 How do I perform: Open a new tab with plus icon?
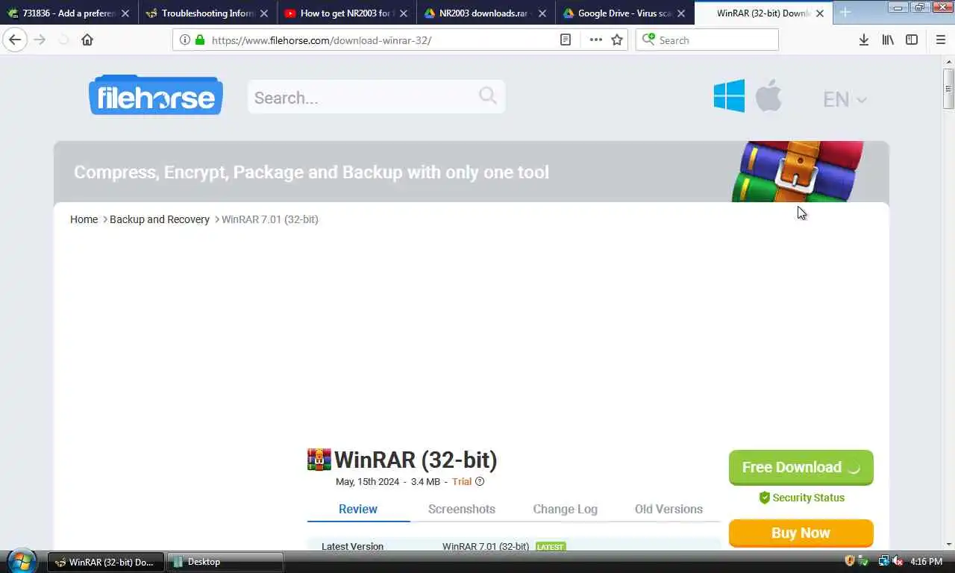point(845,13)
